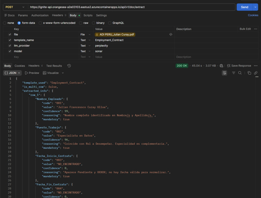
Task: Click the 3.07 KB response size
Action: (210, 66)
